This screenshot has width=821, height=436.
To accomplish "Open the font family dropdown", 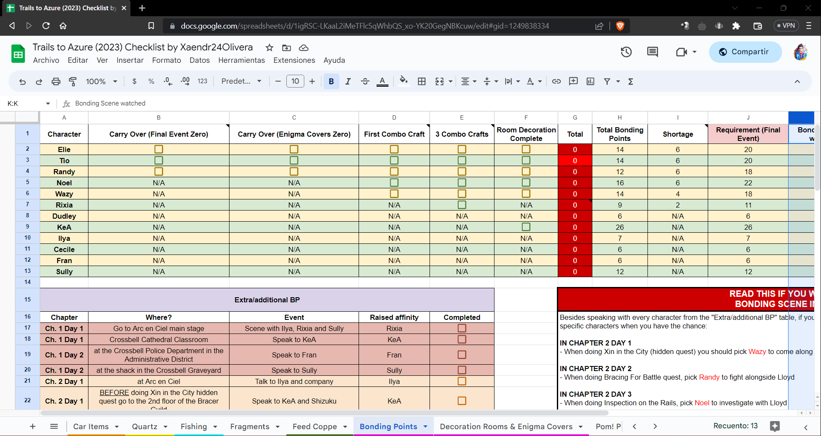I will [241, 82].
